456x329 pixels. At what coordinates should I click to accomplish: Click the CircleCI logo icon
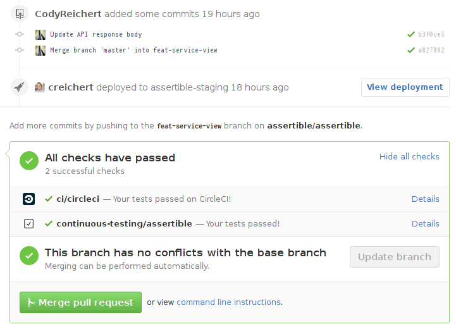tap(28, 199)
